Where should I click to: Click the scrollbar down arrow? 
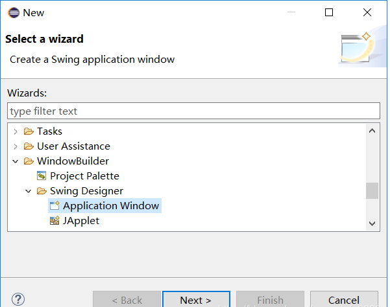point(372,223)
